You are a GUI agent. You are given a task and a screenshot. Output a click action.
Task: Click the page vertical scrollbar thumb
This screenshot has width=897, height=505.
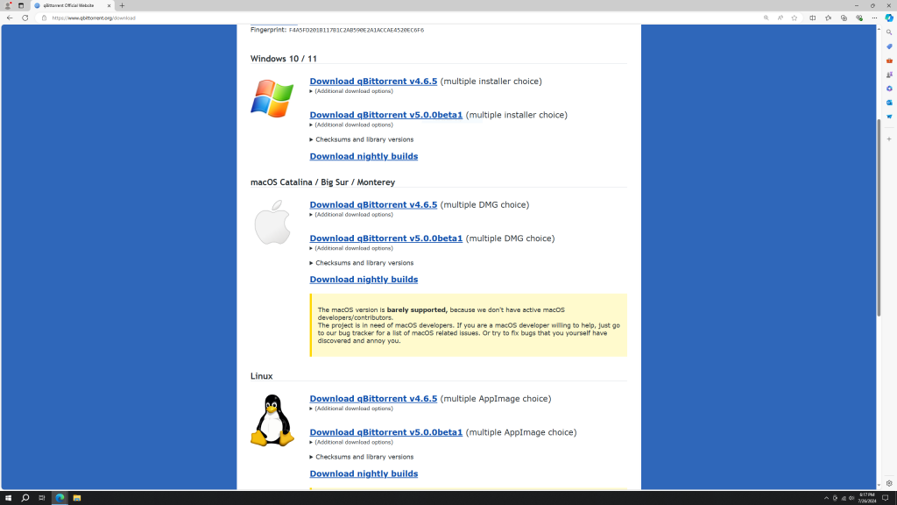(879, 217)
